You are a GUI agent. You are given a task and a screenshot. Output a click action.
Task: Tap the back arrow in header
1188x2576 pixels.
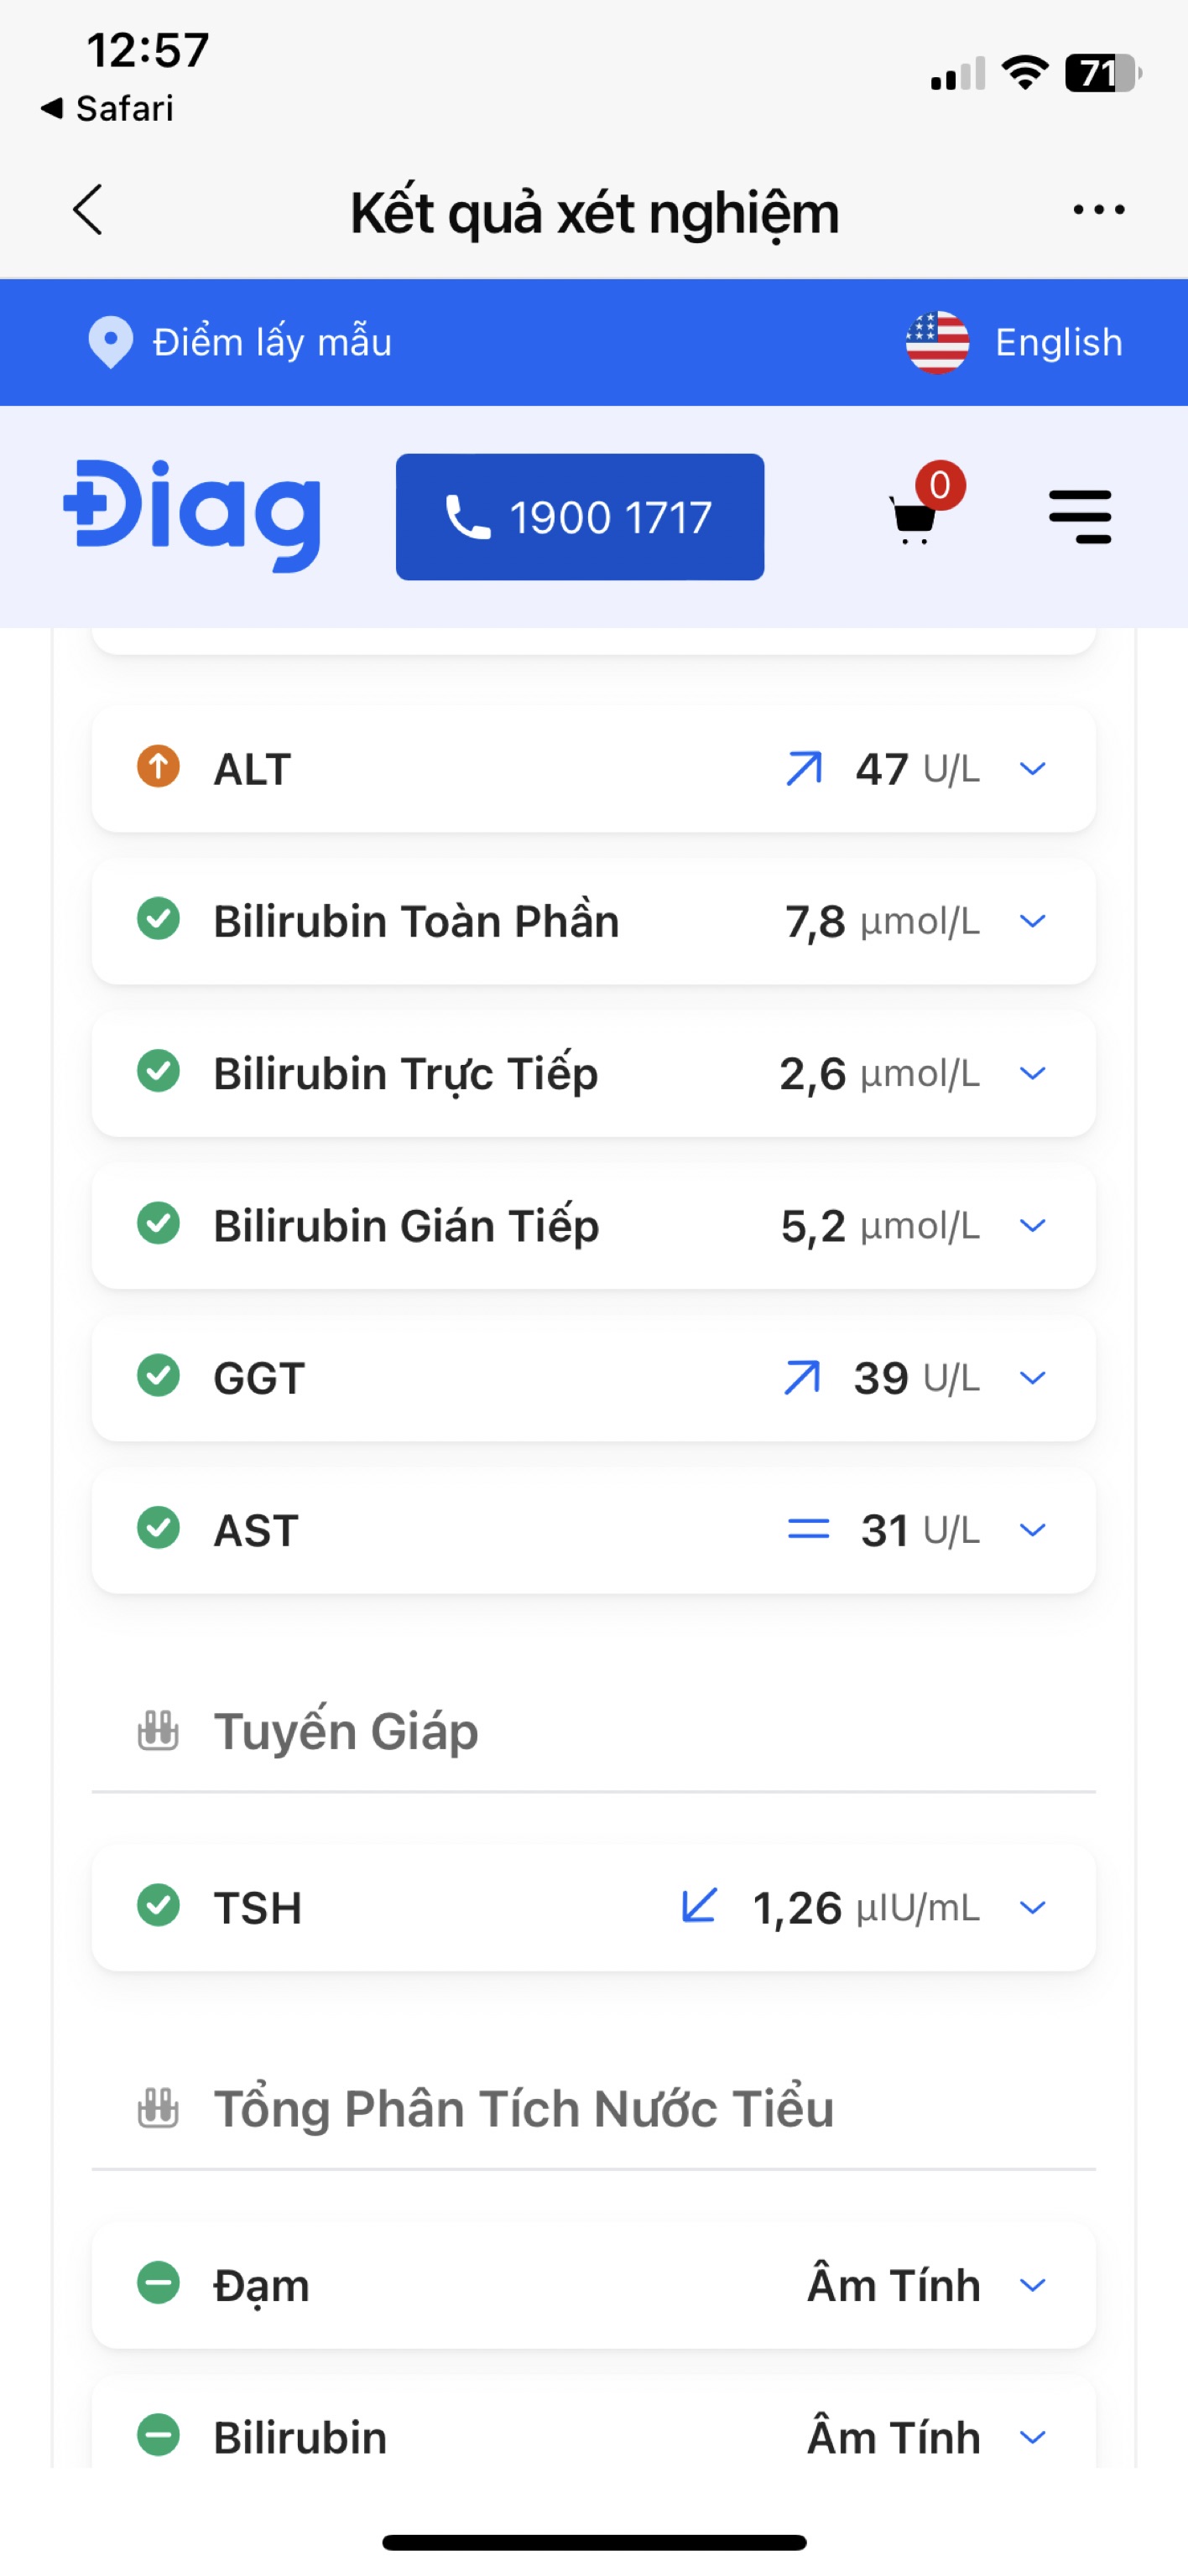(88, 210)
